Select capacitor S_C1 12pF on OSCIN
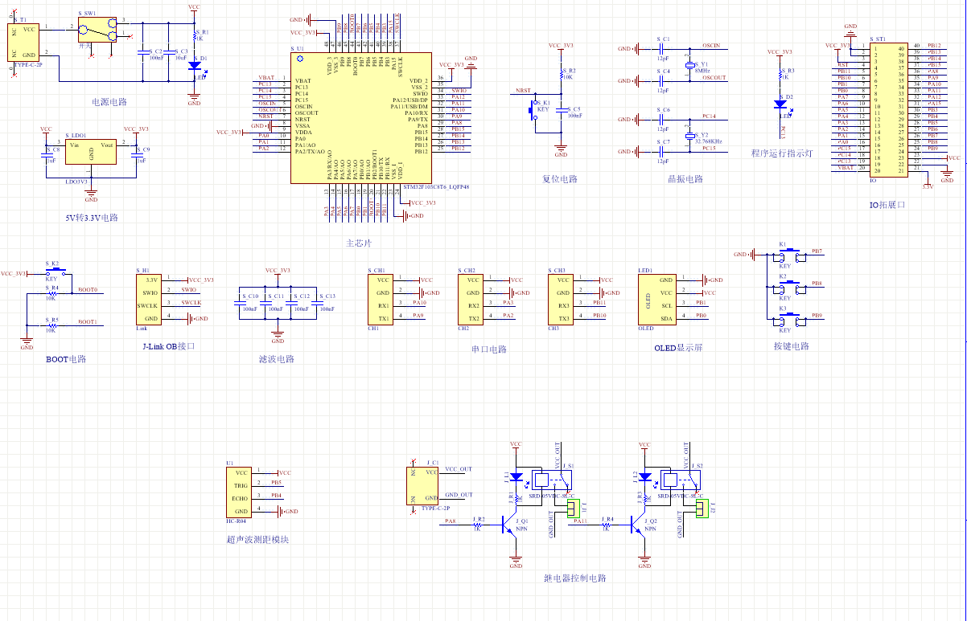The width and height of the screenshot is (967, 621). tap(662, 49)
